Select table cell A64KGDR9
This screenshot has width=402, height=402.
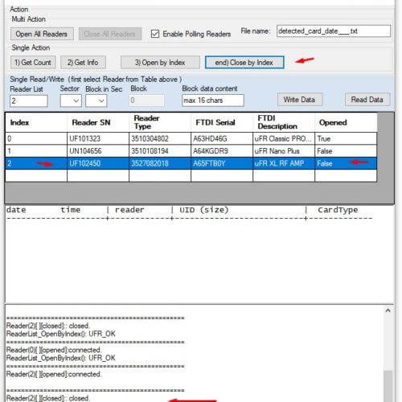[x=222, y=151]
